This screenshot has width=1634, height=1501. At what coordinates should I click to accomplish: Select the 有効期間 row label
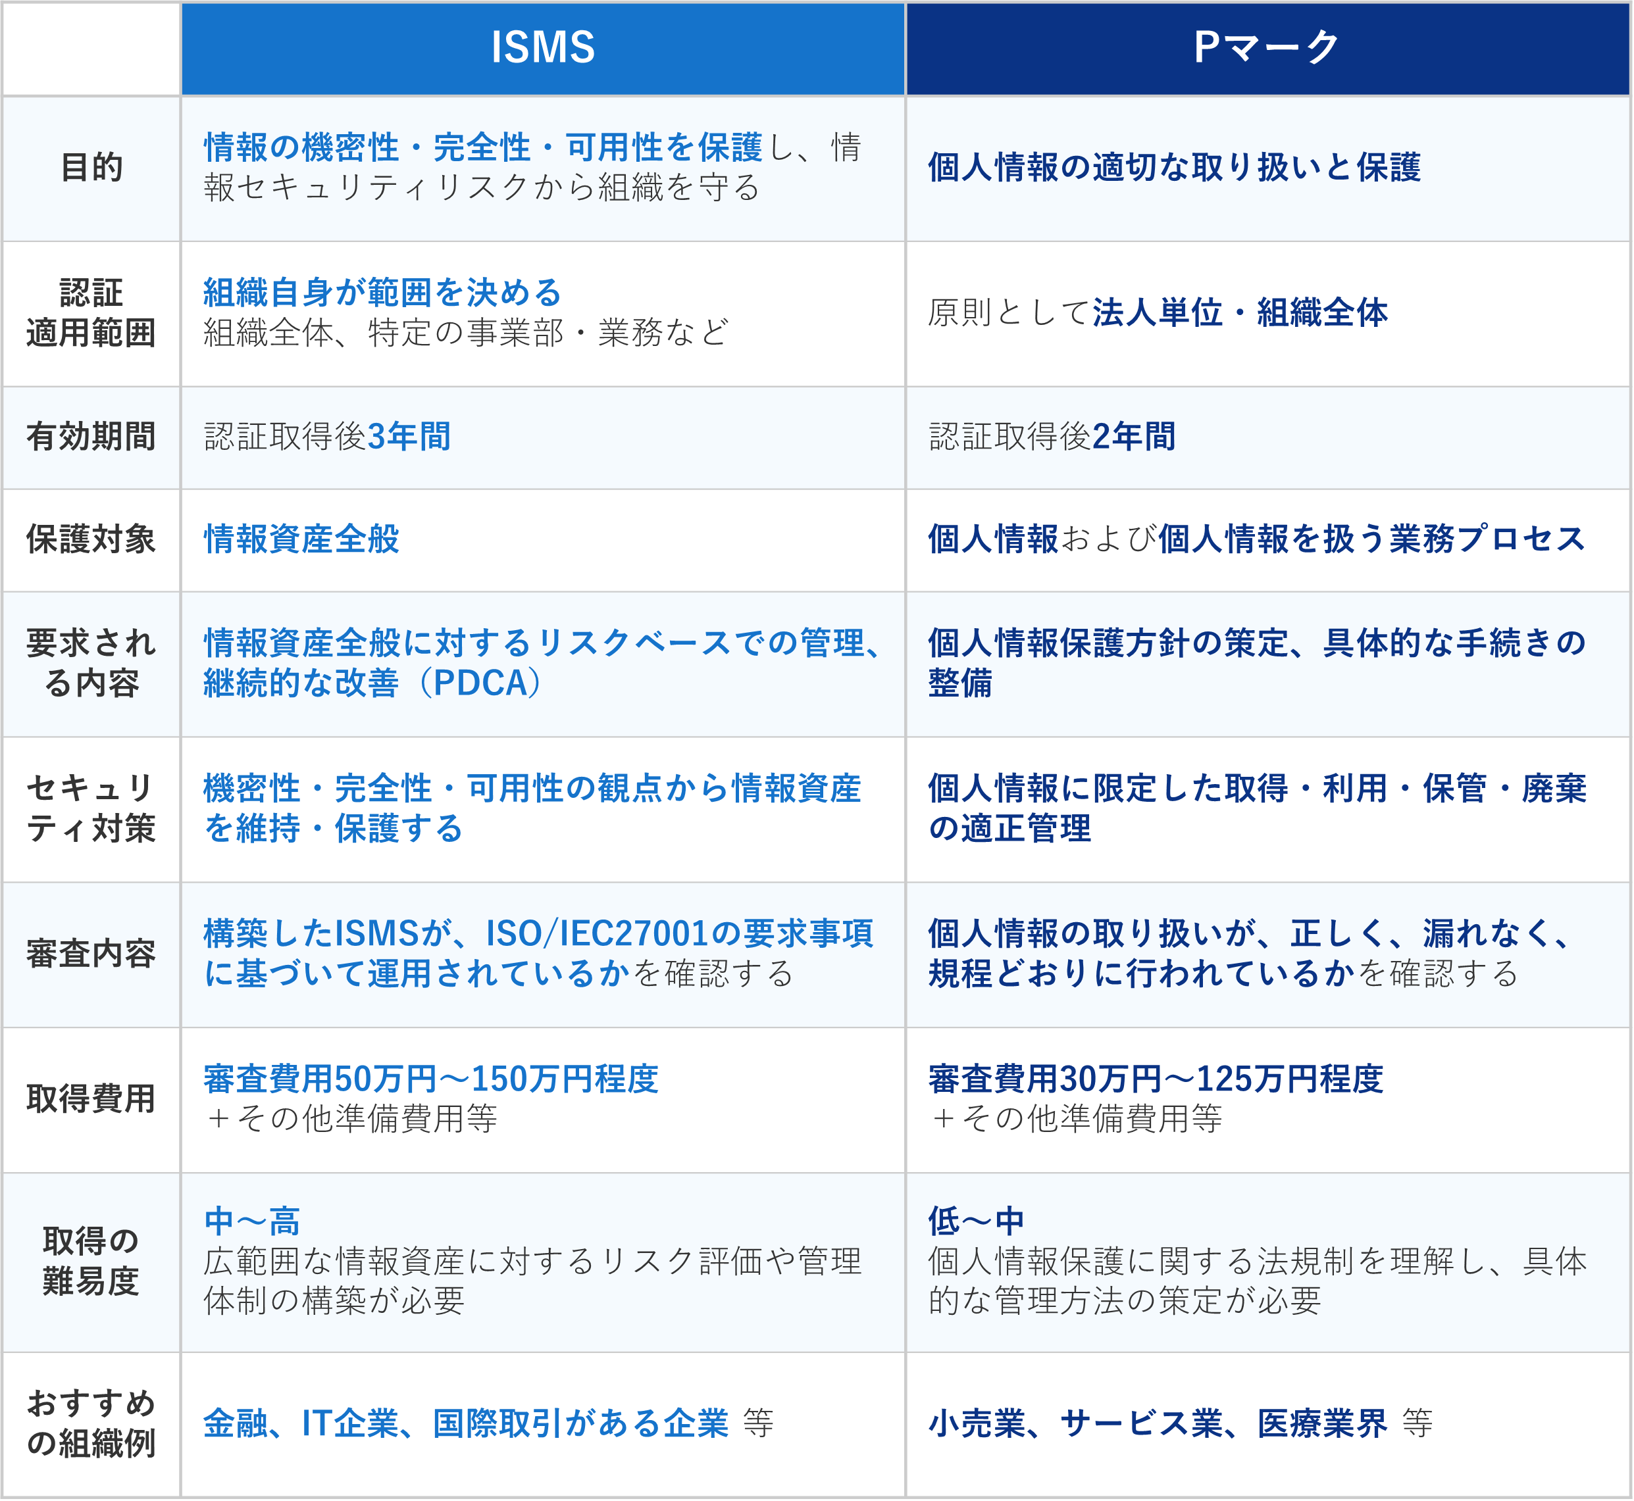click(91, 437)
